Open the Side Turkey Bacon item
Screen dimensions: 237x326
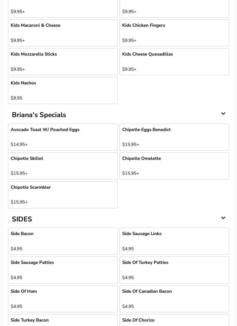pyautogui.click(x=63, y=321)
